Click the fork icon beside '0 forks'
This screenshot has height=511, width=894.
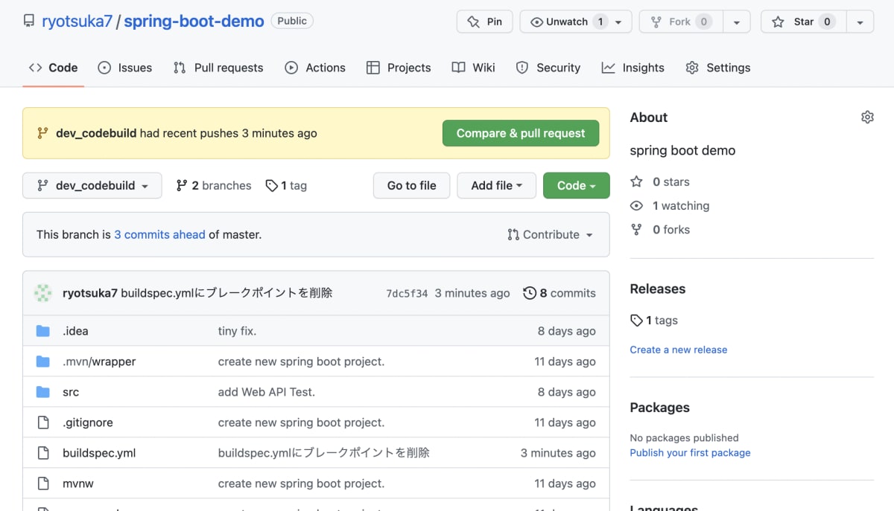pyautogui.click(x=636, y=229)
